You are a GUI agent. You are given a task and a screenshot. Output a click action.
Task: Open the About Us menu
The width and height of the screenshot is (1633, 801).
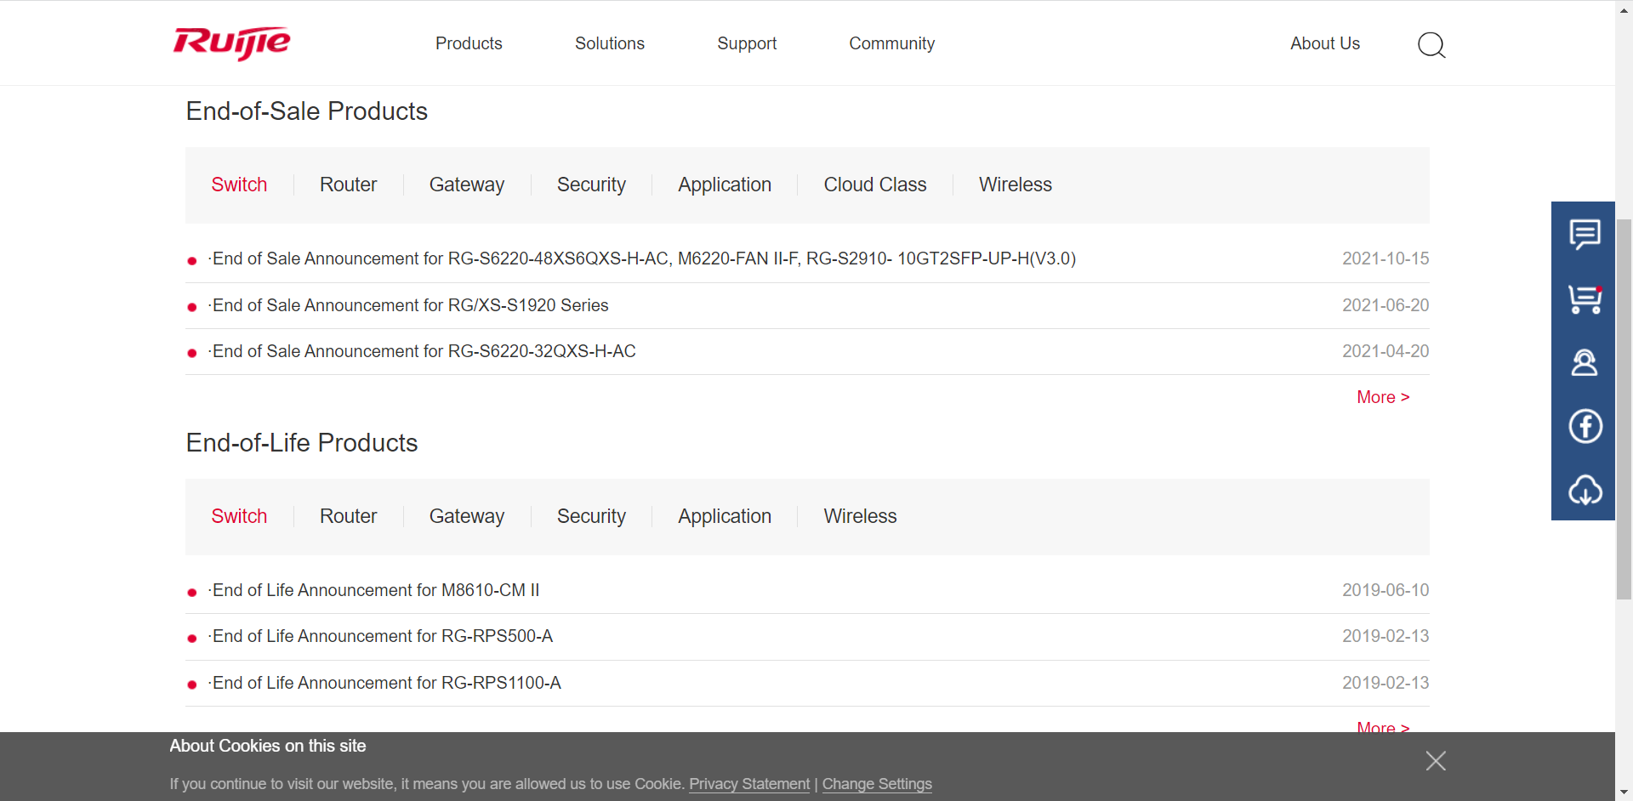pyautogui.click(x=1325, y=43)
